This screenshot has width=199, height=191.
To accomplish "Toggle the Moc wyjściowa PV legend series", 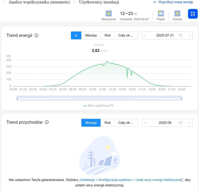I will pyautogui.click(x=98, y=105).
